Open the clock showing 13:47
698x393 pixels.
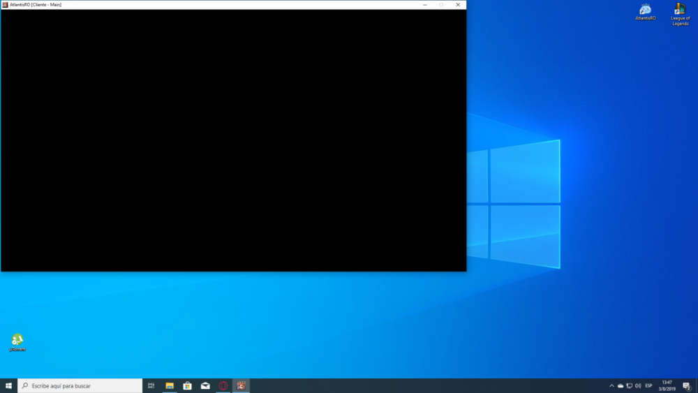pos(667,385)
